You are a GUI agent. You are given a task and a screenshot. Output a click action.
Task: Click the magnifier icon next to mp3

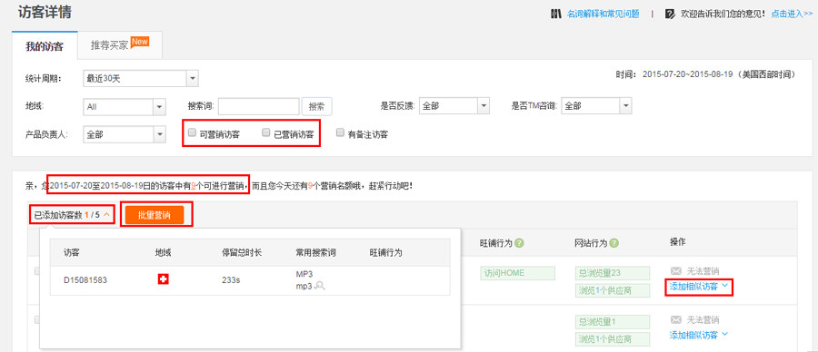click(x=320, y=286)
